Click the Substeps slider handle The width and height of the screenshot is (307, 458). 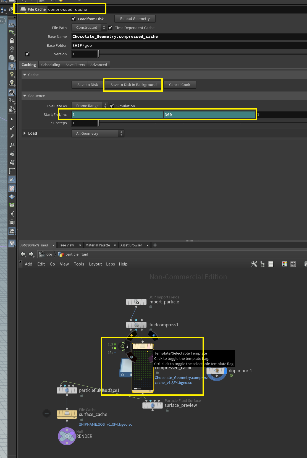(x=98, y=123)
